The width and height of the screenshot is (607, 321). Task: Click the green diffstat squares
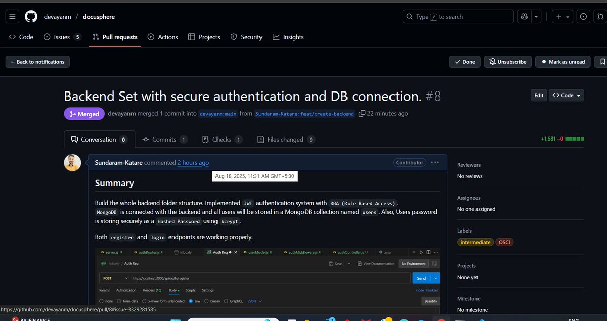(575, 139)
